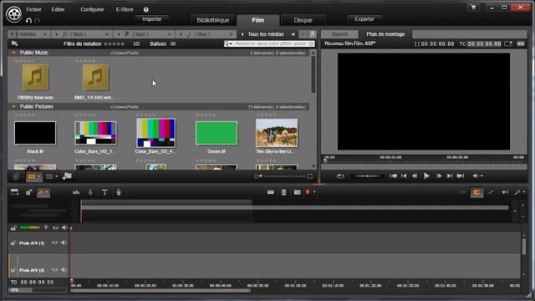Select the Tous les médias library tab
535x301 pixels.
coord(266,34)
